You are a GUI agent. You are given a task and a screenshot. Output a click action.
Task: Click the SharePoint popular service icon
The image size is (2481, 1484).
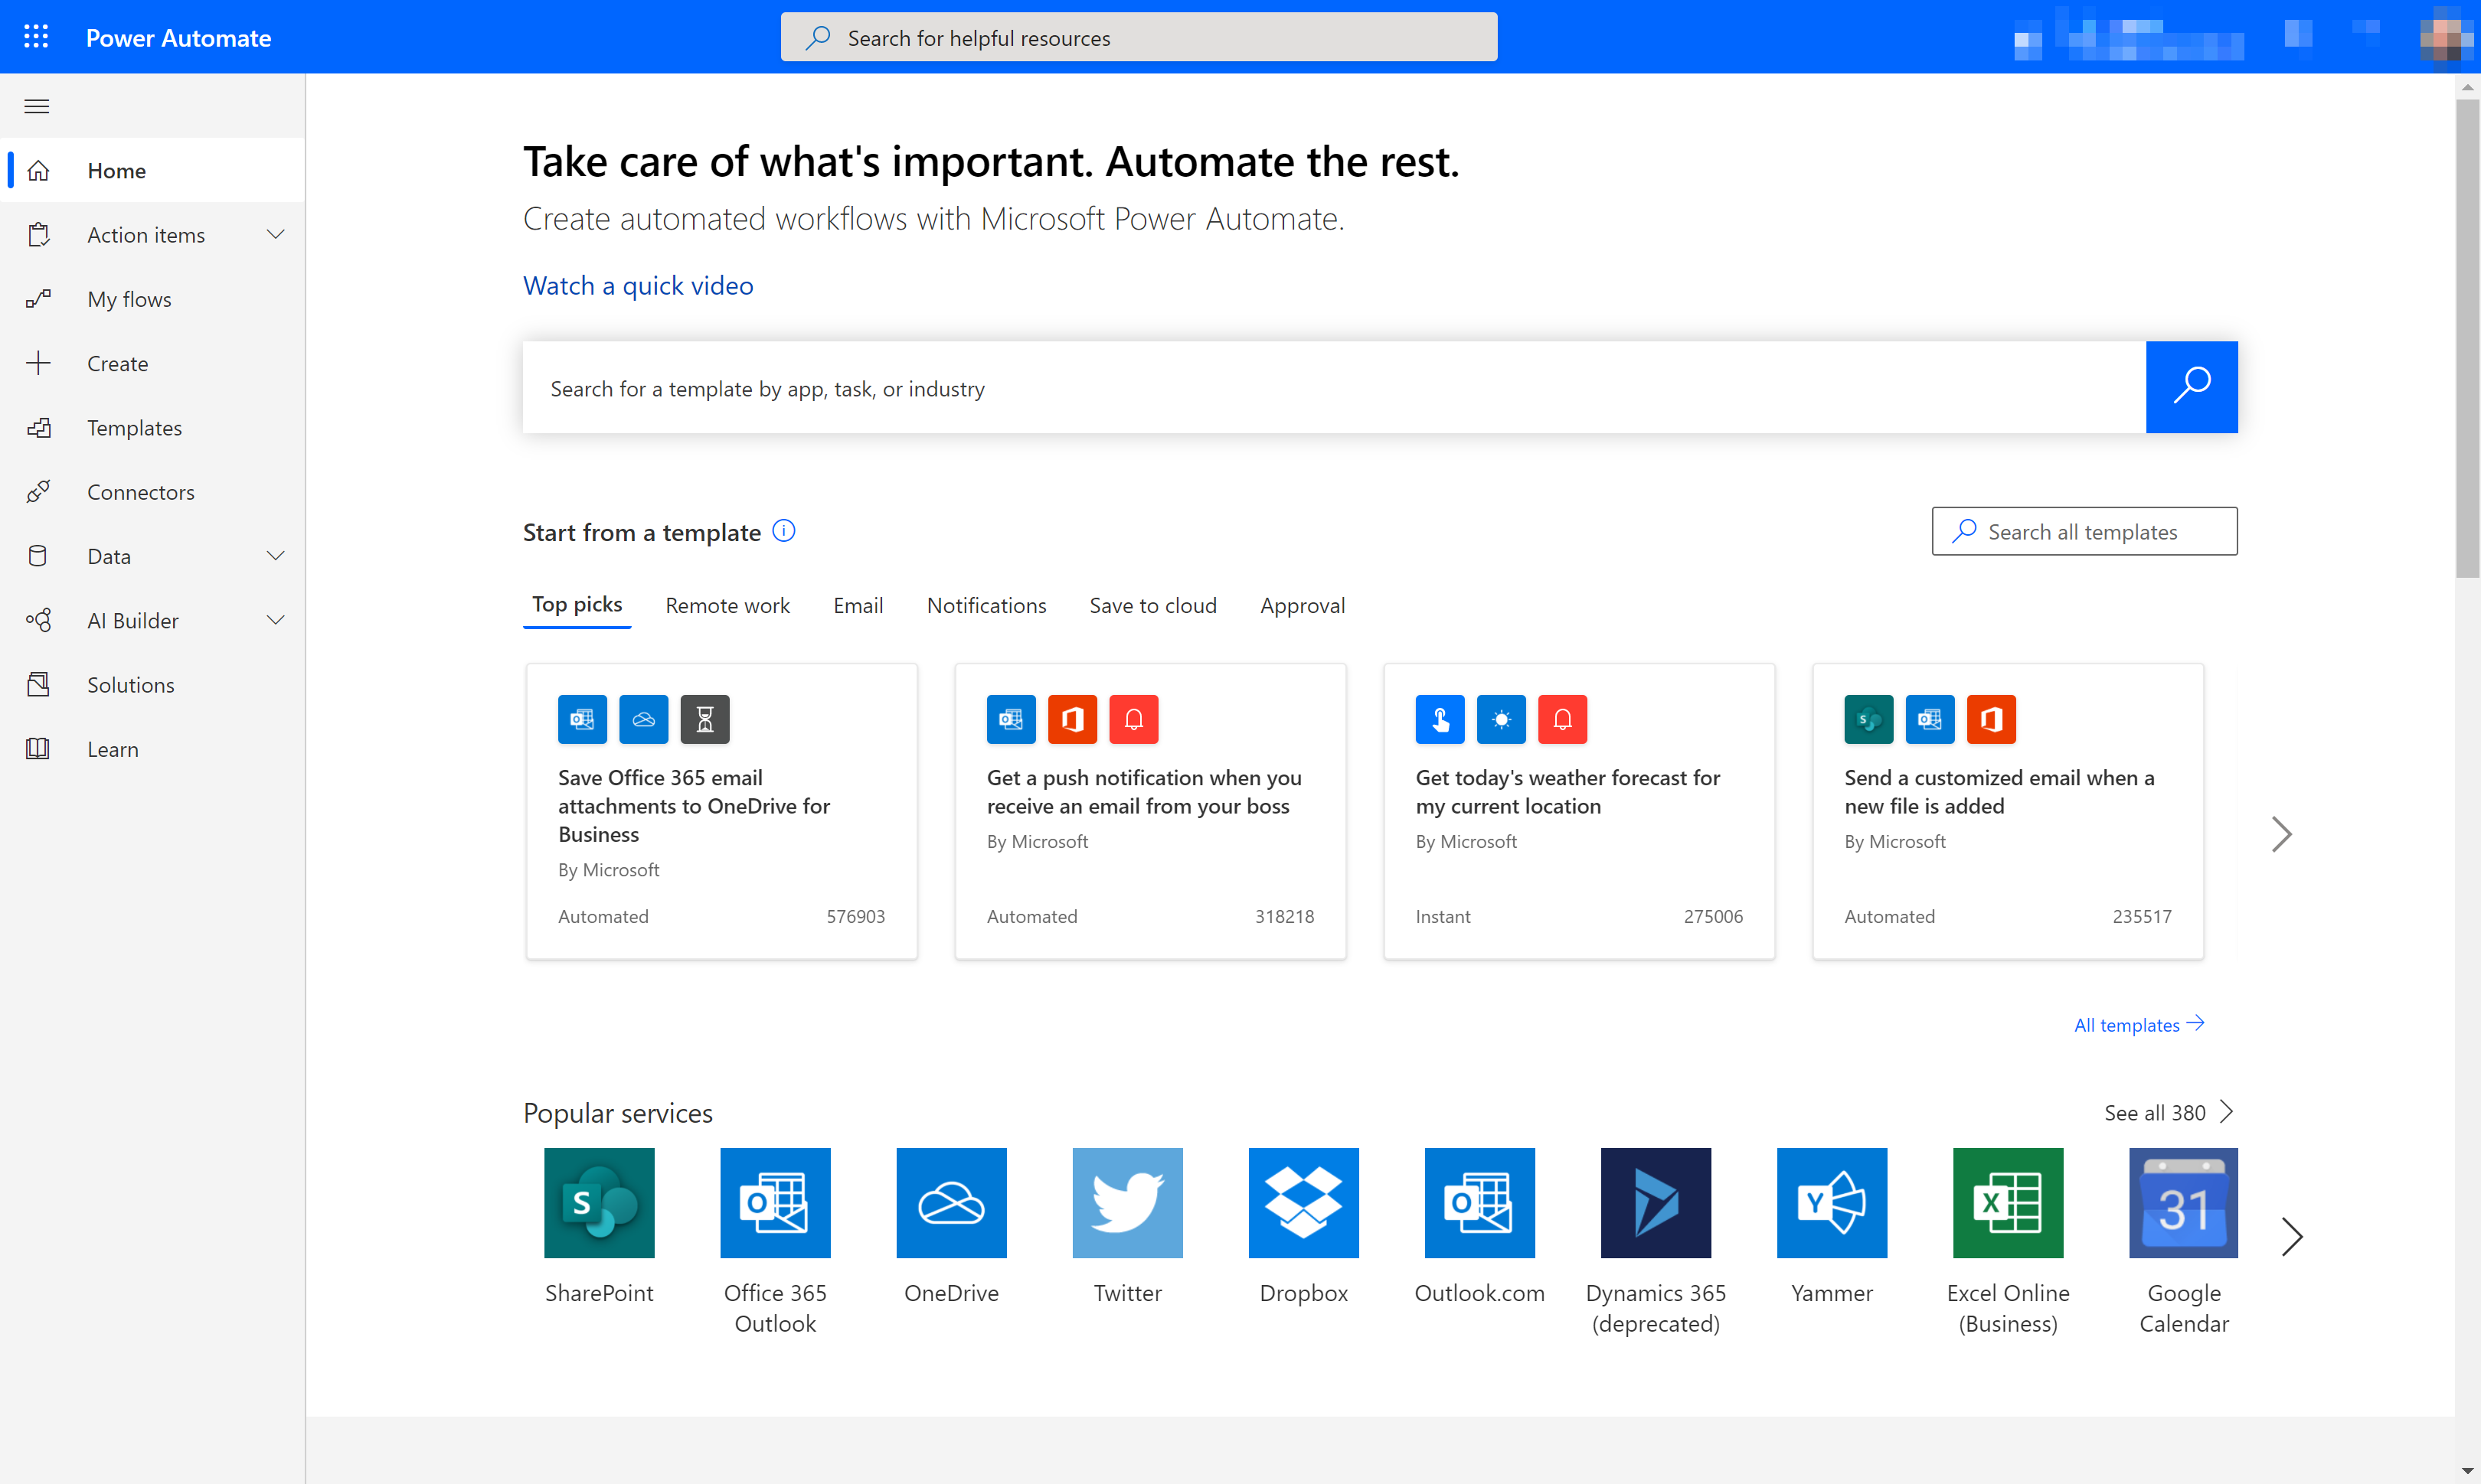tap(599, 1202)
